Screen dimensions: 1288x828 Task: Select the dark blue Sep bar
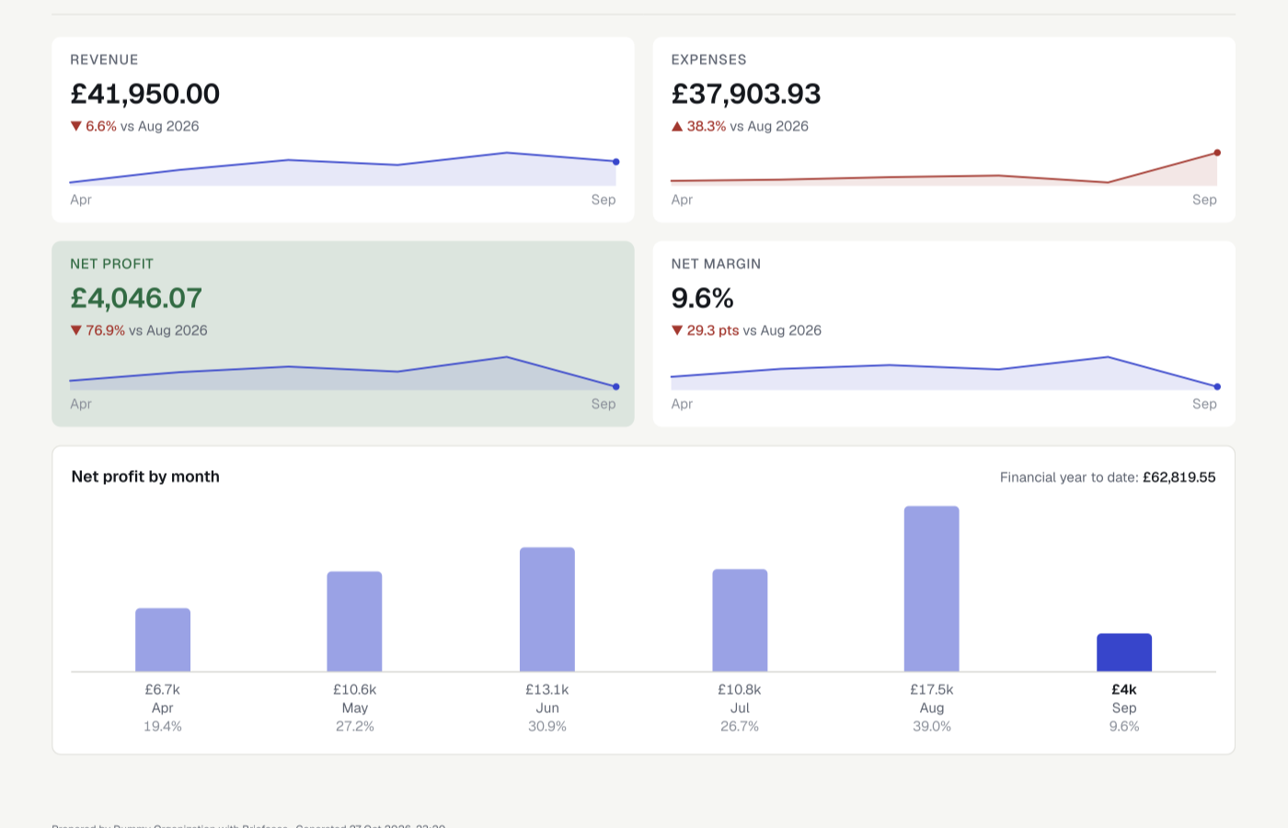[x=1124, y=652]
